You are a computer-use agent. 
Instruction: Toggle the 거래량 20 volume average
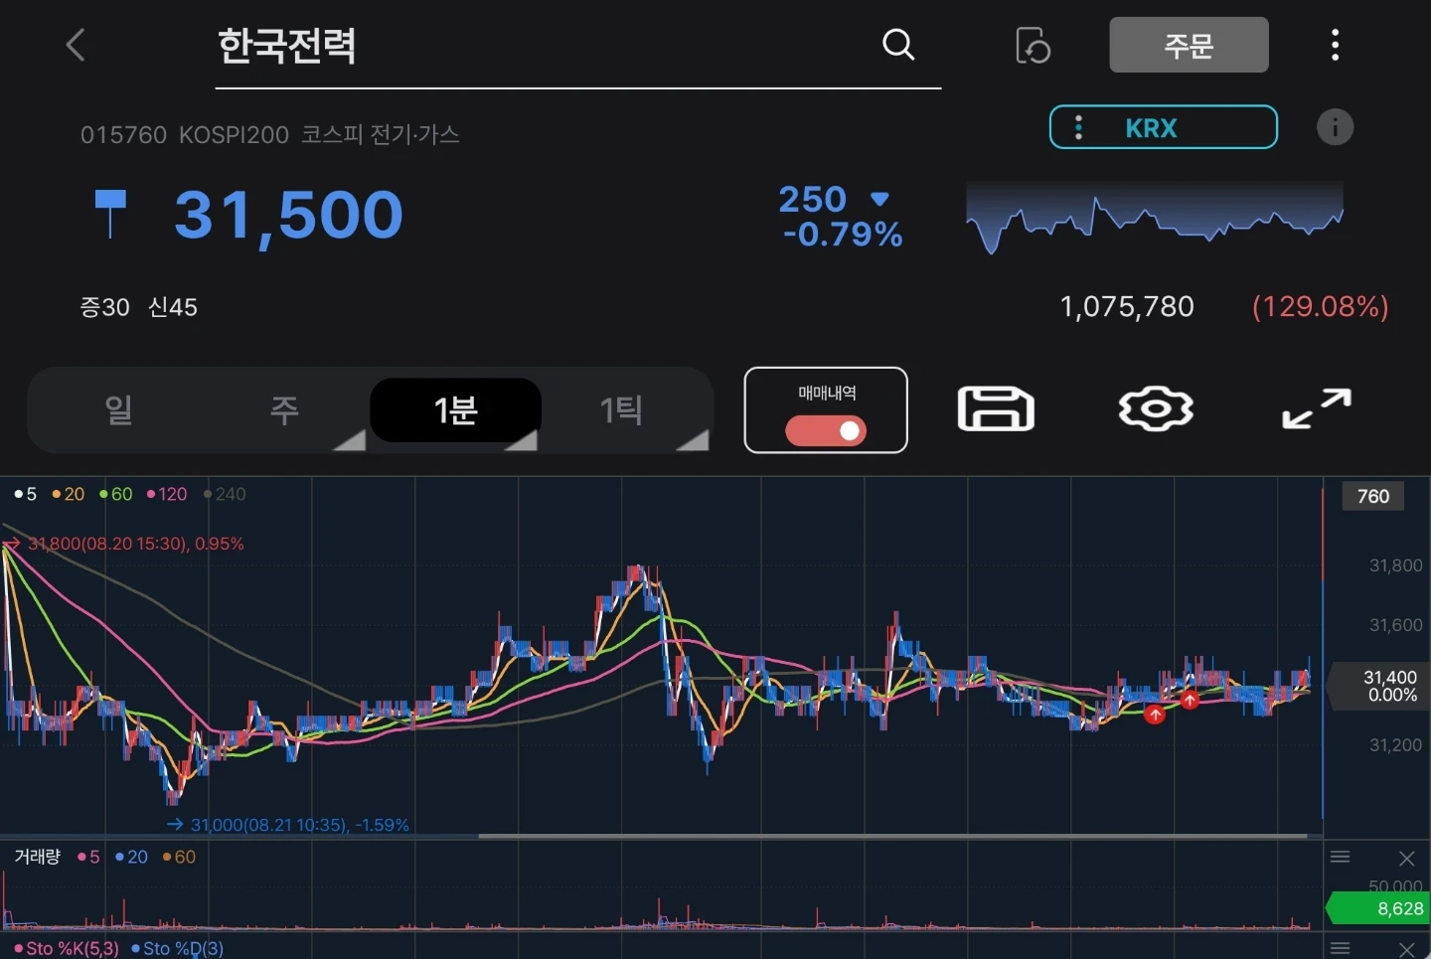coord(131,857)
